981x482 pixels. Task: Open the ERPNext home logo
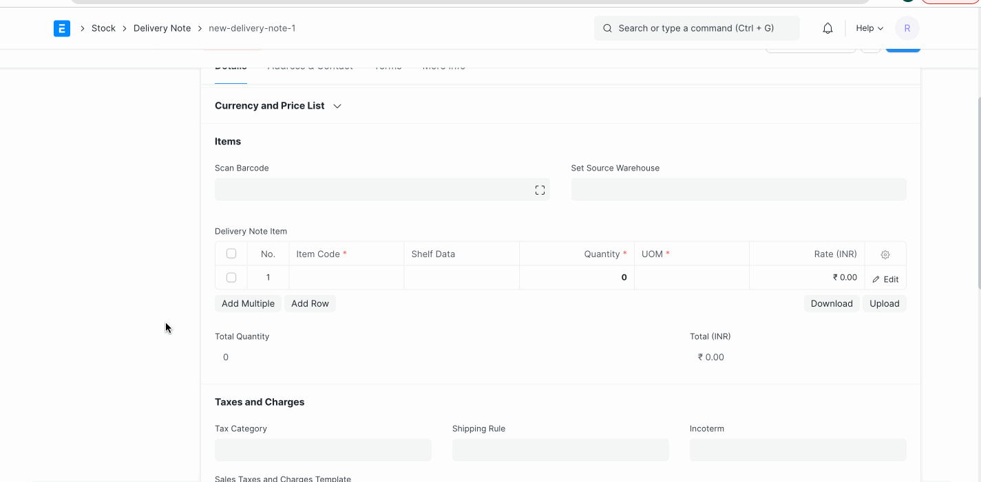(x=61, y=28)
